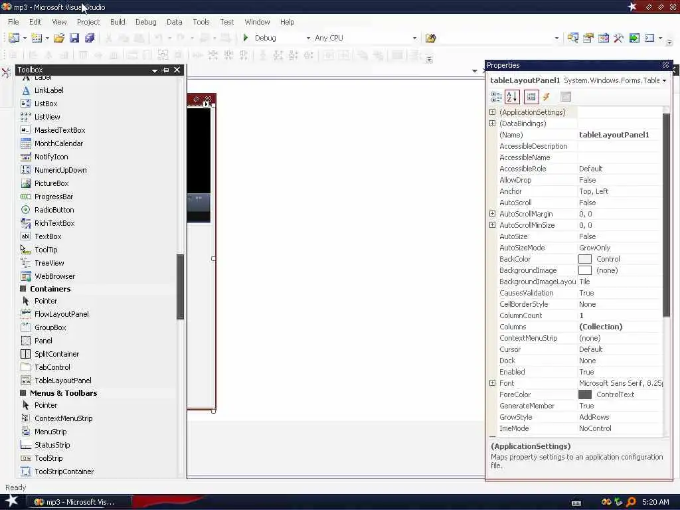Image resolution: width=680 pixels, height=510 pixels.
Task: Open the Object Browser toolbar icon
Action: pyautogui.click(x=604, y=38)
